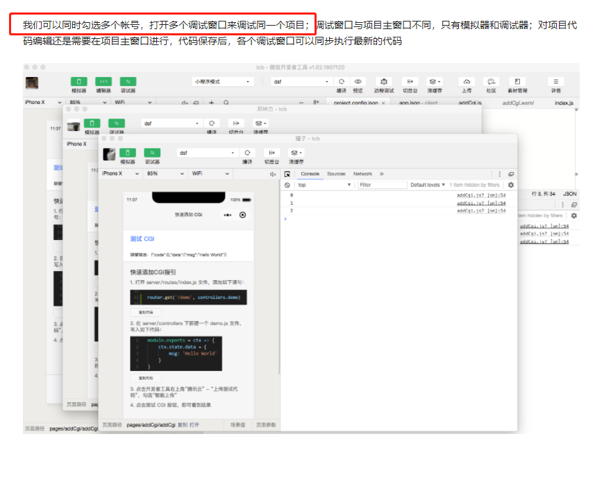The image size is (611, 493).
Task: Click compile refresh icon in 郑坤力 window
Action: pos(212,123)
